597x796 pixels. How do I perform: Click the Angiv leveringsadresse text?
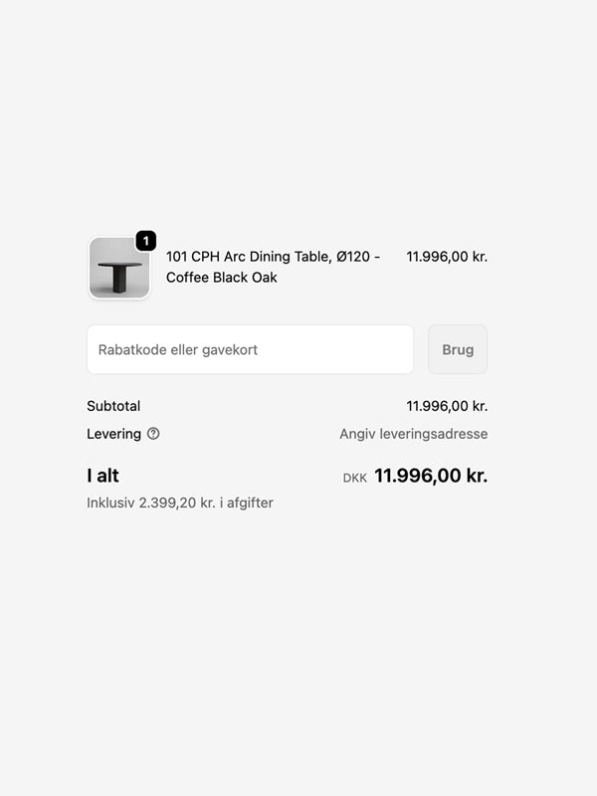[413, 434]
